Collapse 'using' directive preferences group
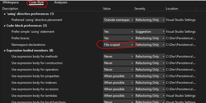206x103 pixels. [4, 14]
